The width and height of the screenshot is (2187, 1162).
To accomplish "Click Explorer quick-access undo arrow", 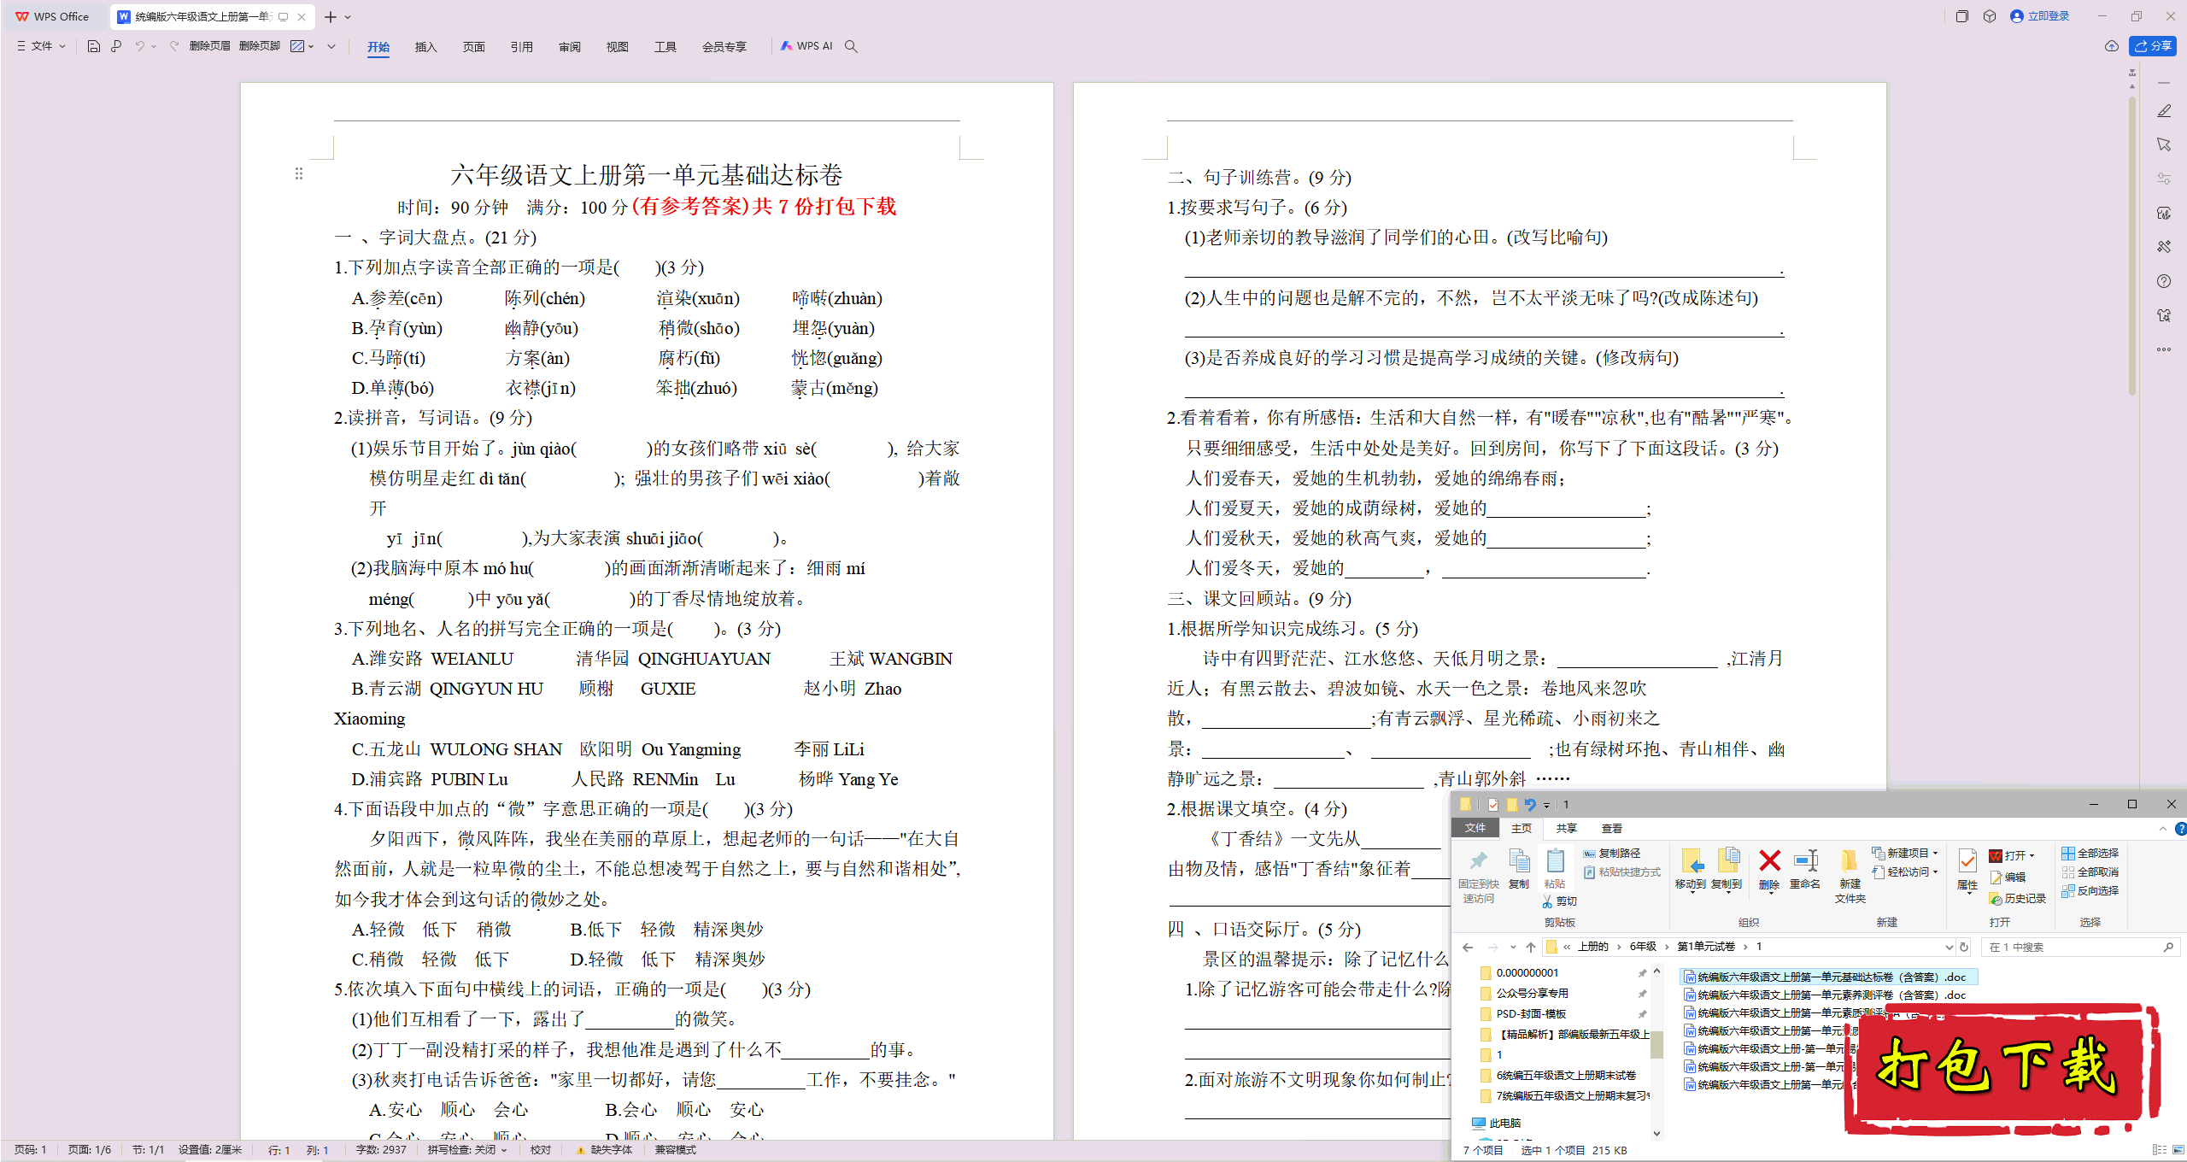I will point(1530,804).
